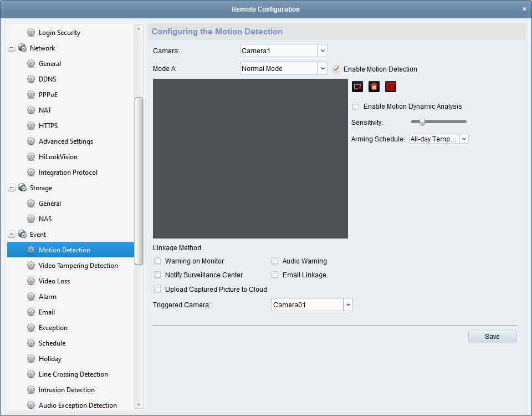Screen dimensions: 532x416
Task: Close the Remote Configuration window
Action: click(x=524, y=9)
